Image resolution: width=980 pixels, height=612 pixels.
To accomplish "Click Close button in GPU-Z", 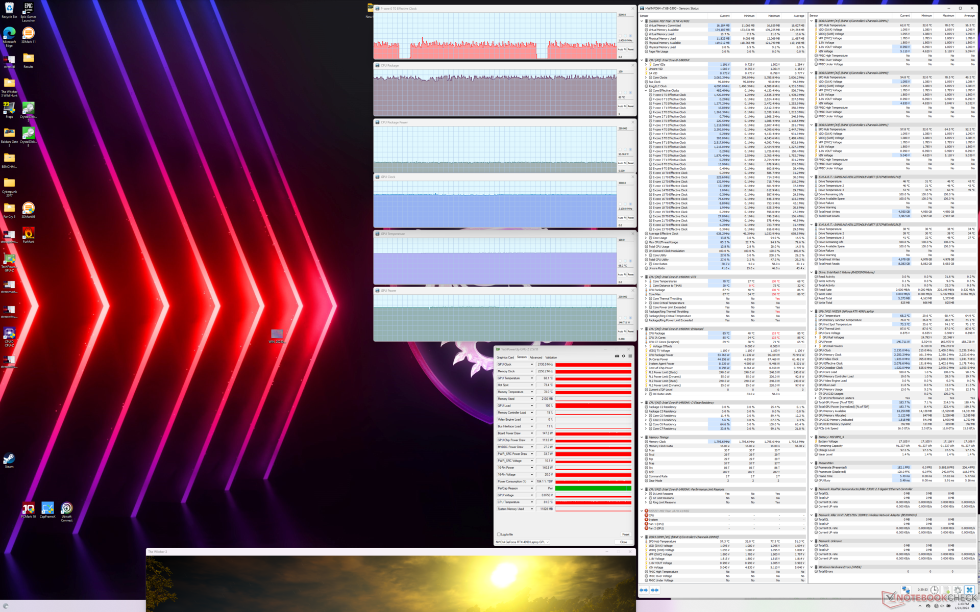I will 623,542.
